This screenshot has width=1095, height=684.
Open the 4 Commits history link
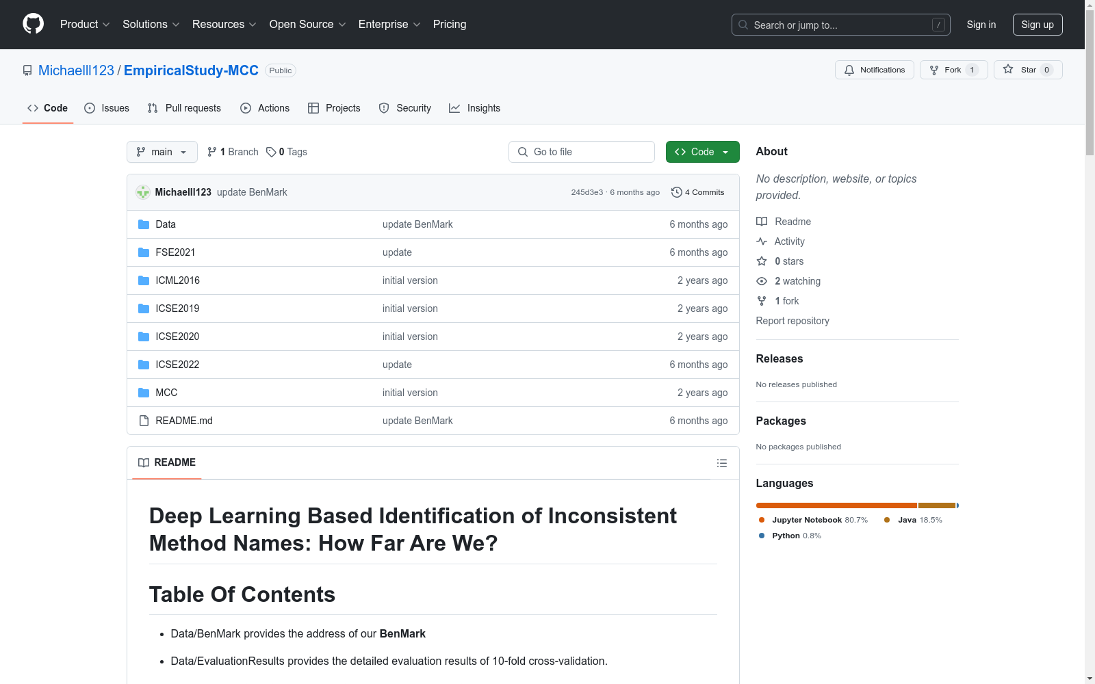click(698, 192)
